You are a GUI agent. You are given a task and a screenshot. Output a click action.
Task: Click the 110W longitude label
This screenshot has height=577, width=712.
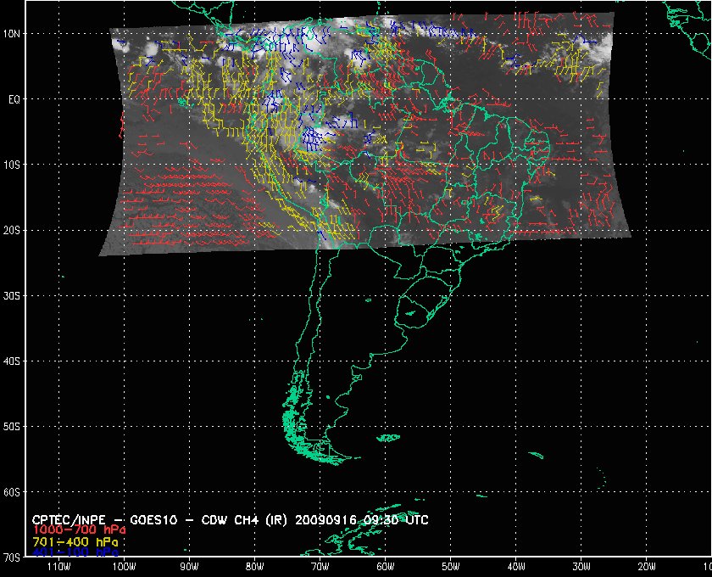point(59,567)
